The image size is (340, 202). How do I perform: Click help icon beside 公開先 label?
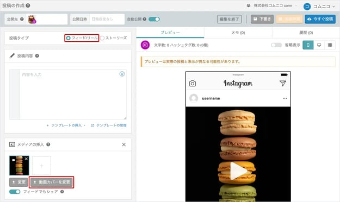(x=22, y=19)
